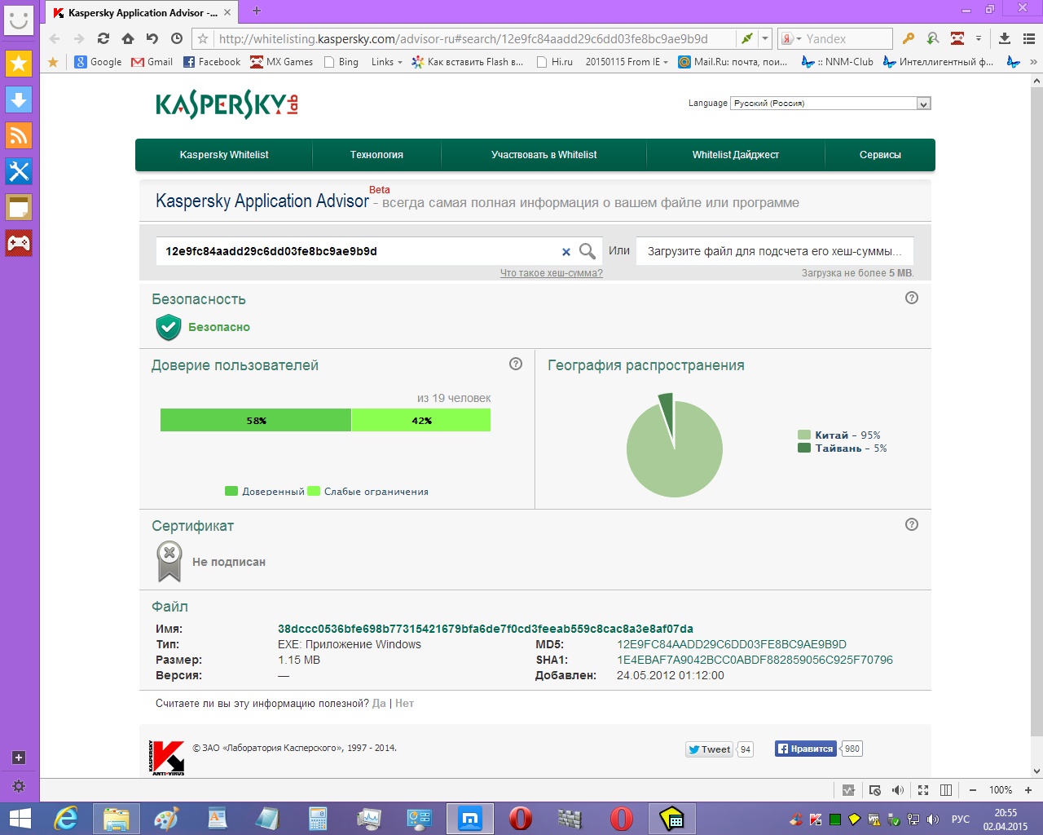Click the 'Что такое хеш-сумма?' link
Screen dimensions: 1043x835
tap(552, 273)
